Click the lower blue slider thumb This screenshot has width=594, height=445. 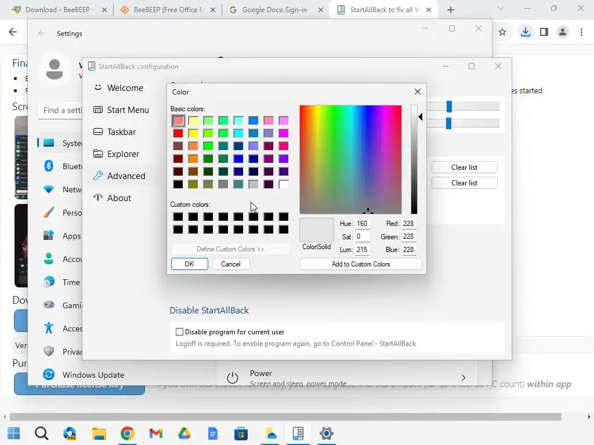click(449, 123)
